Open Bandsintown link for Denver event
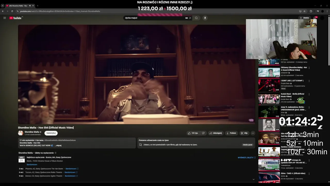330x186 pixels. click(x=71, y=176)
